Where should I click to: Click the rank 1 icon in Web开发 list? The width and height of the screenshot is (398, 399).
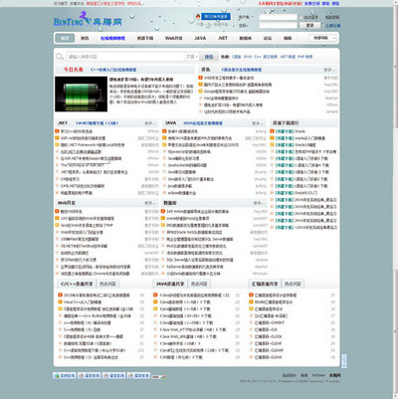click(x=57, y=211)
